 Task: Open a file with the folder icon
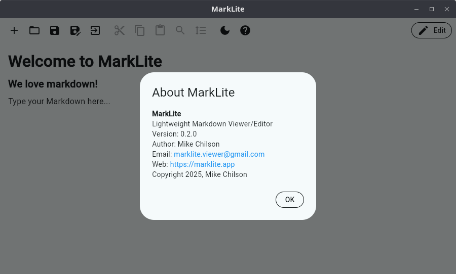point(34,30)
